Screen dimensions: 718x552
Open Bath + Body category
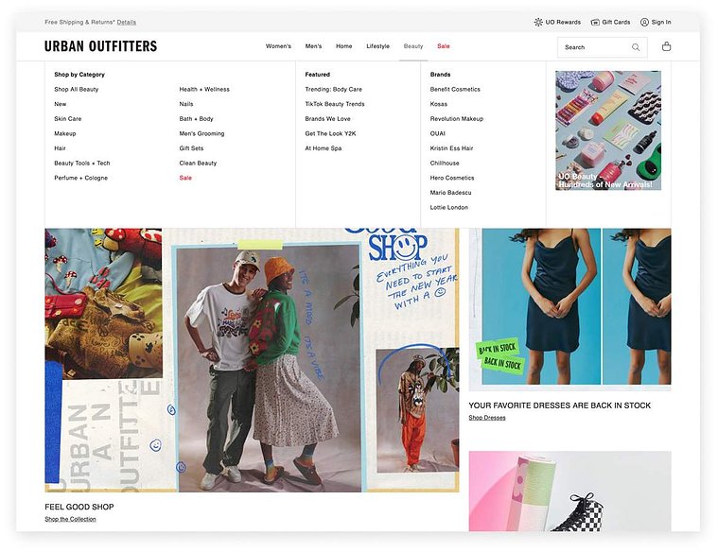[197, 118]
